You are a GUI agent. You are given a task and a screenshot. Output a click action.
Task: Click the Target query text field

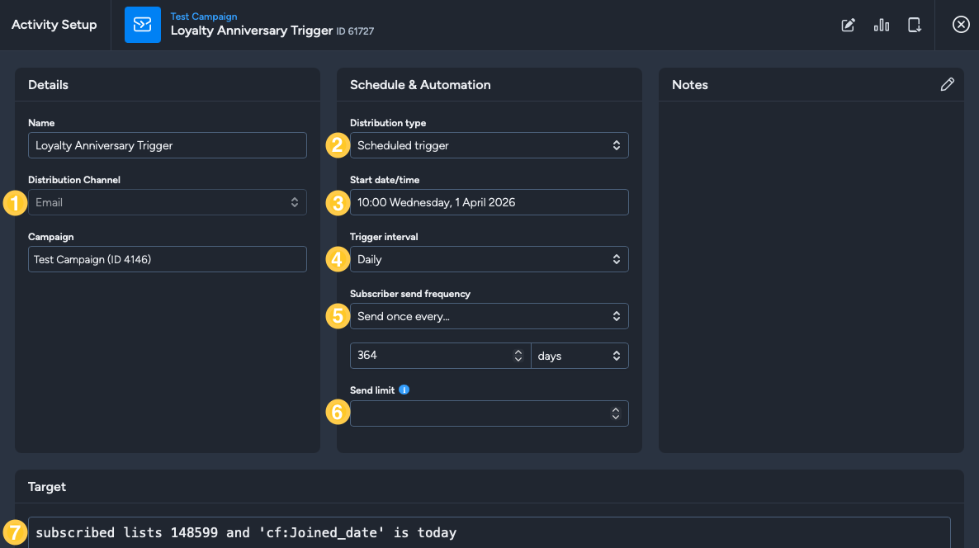pos(489,532)
